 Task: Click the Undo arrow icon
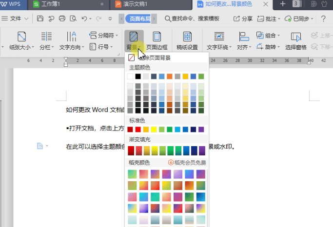click(x=84, y=19)
